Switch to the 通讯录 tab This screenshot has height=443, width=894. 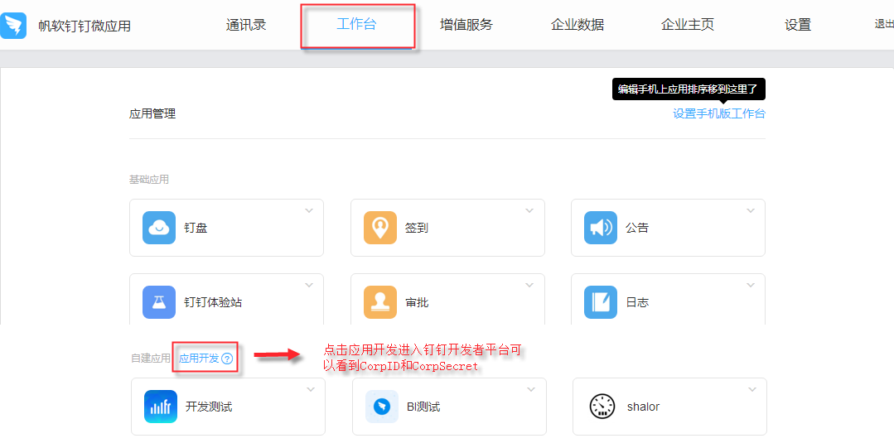246,25
